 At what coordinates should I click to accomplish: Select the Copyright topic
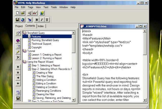36,47
